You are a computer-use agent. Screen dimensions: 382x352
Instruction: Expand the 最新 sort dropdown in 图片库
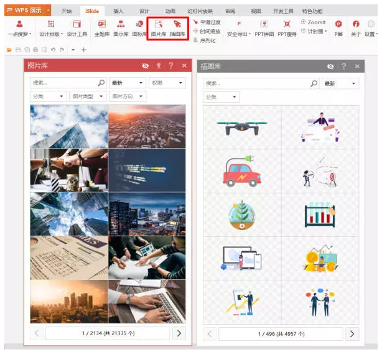pos(128,83)
